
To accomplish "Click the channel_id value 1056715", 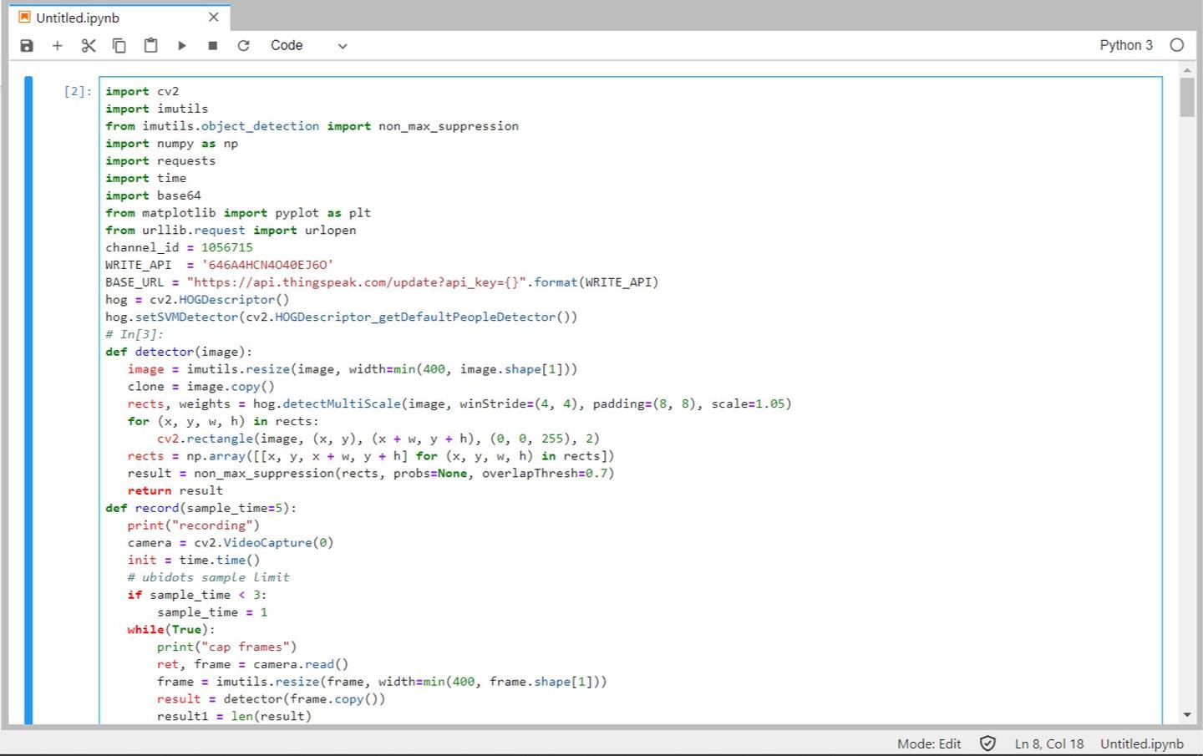I will pos(226,247).
